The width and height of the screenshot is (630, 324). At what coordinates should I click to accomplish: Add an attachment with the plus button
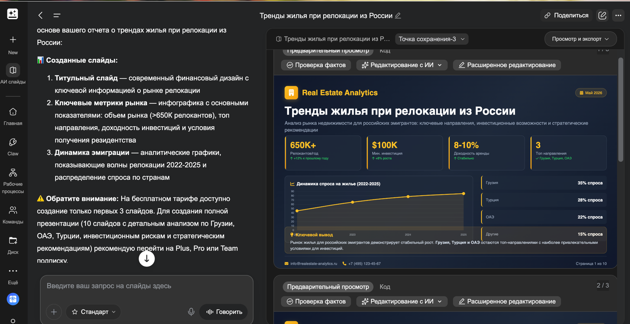54,312
